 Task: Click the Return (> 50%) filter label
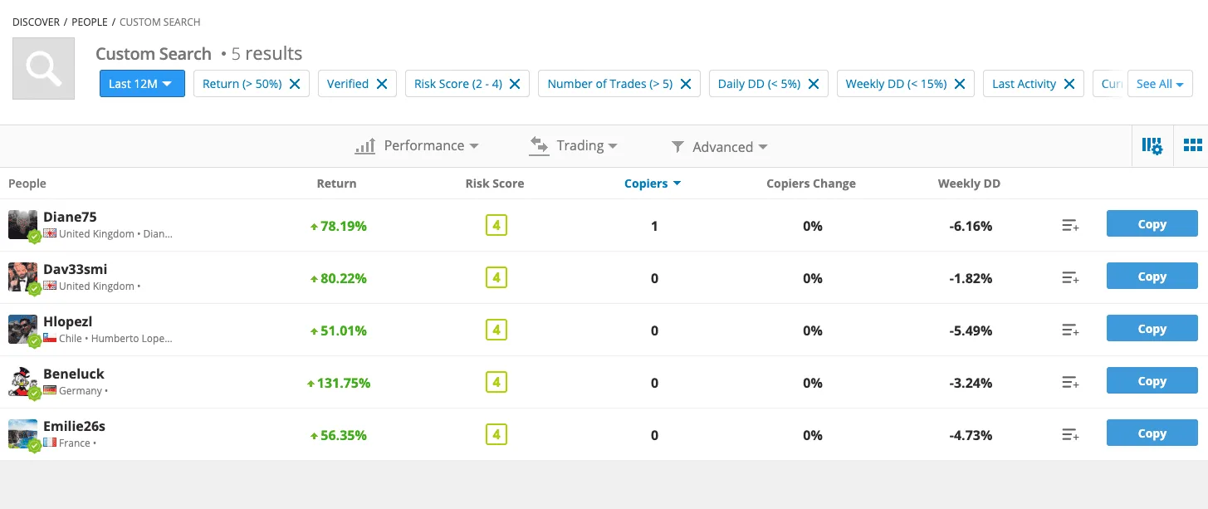(x=242, y=84)
